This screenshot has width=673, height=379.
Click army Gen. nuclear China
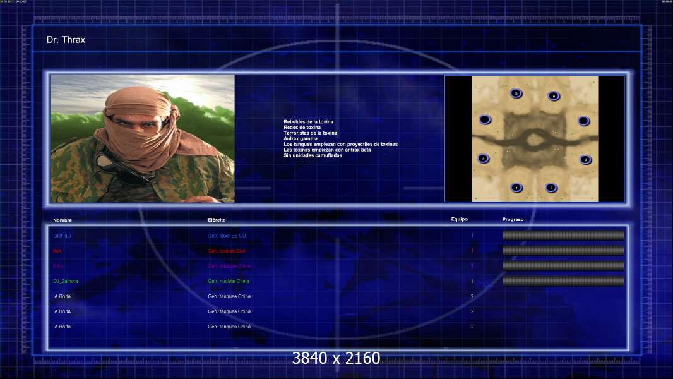tap(229, 281)
